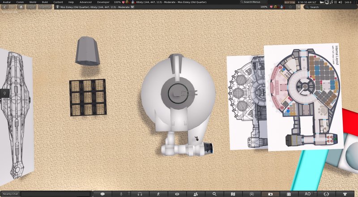Screen dimensions: 358x197
Task: Open the Build menu
Action: (45, 2)
